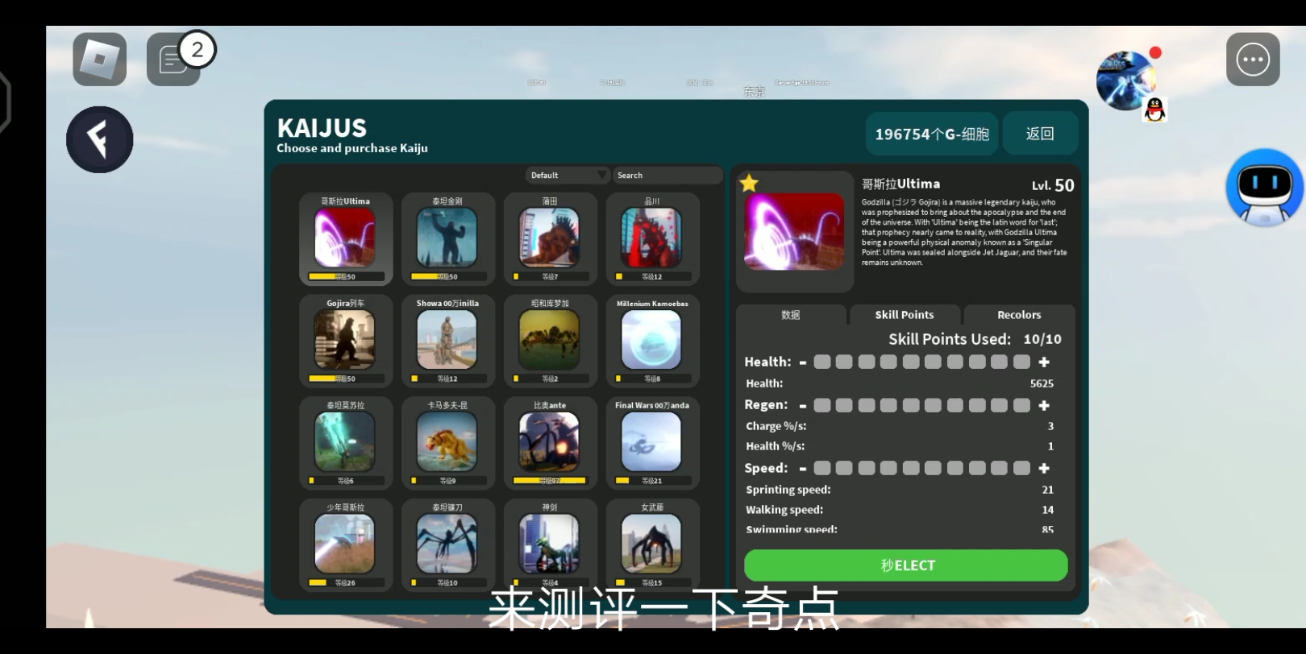Open the player avatar profile picture

tap(1126, 81)
